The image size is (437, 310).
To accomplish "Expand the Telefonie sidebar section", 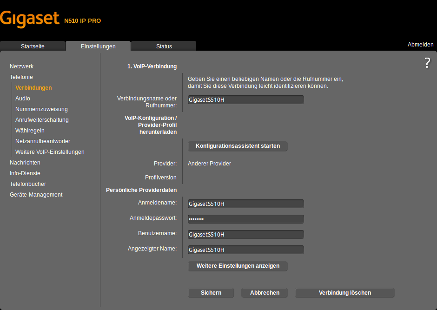I will point(21,77).
